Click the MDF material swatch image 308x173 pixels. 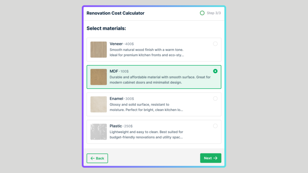click(x=99, y=77)
